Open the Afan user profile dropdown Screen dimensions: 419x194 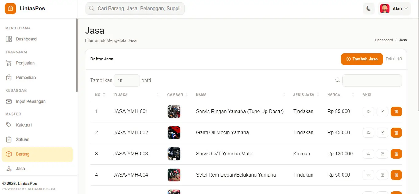[394, 9]
